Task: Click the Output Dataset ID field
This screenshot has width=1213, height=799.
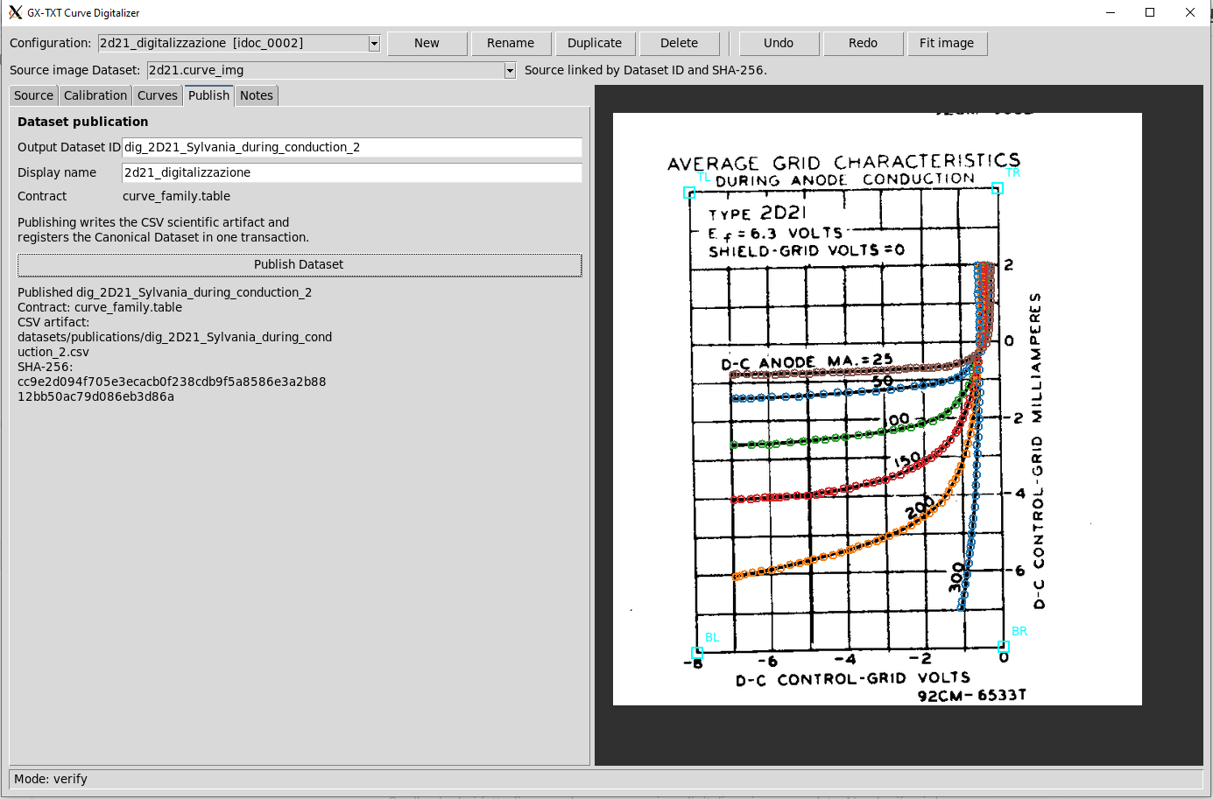Action: pos(352,148)
